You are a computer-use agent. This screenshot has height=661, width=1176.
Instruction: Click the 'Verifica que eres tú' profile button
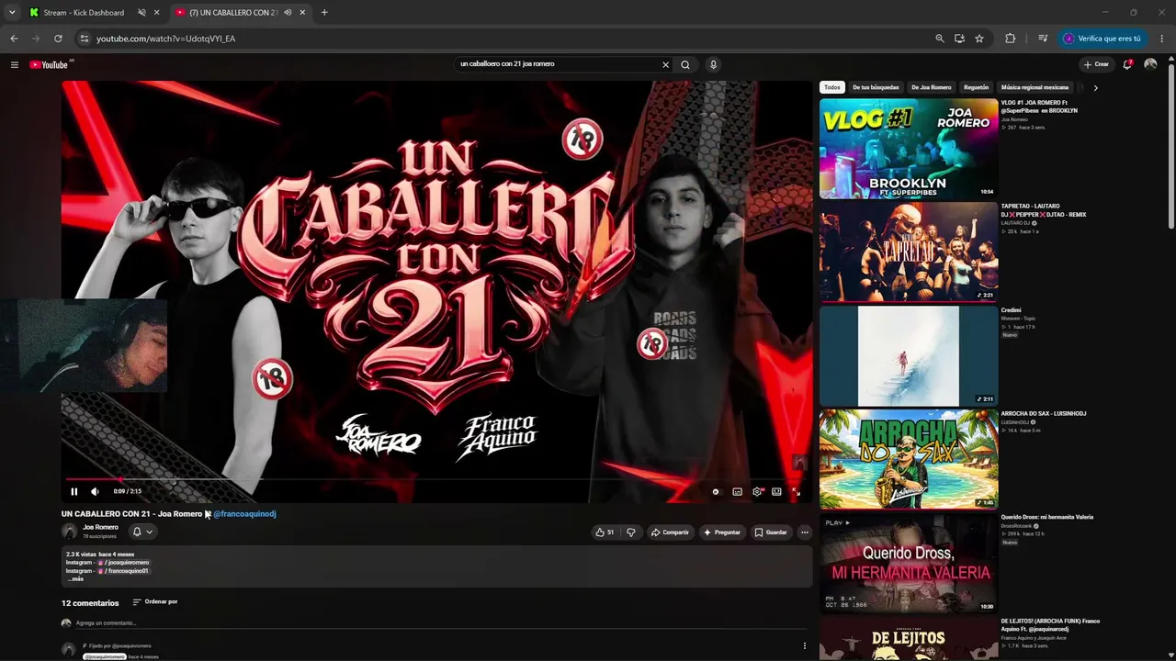tap(1102, 39)
